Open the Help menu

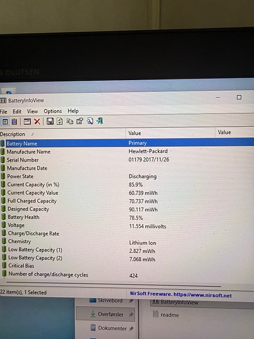tap(73, 111)
